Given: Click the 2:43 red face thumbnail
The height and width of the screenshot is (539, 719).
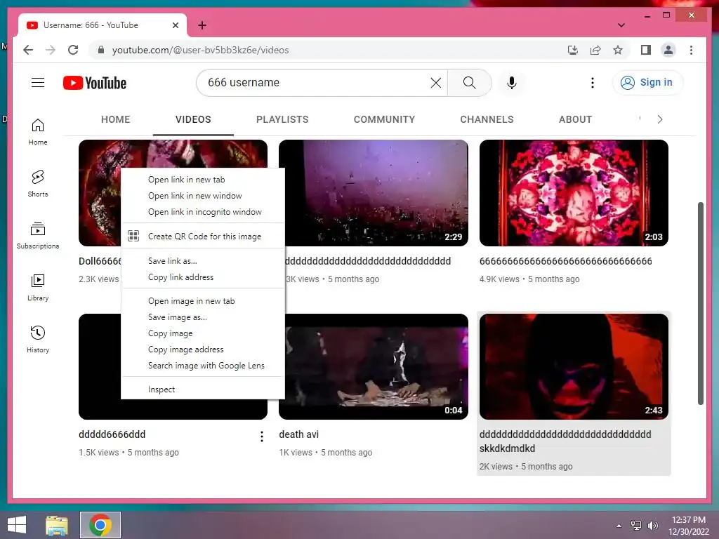Looking at the screenshot, I should tap(574, 366).
